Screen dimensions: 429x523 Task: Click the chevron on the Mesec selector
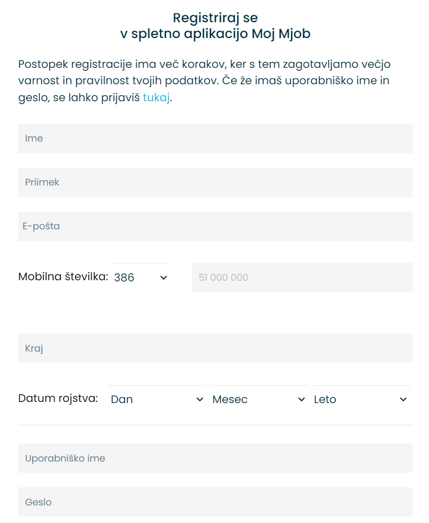coord(300,399)
